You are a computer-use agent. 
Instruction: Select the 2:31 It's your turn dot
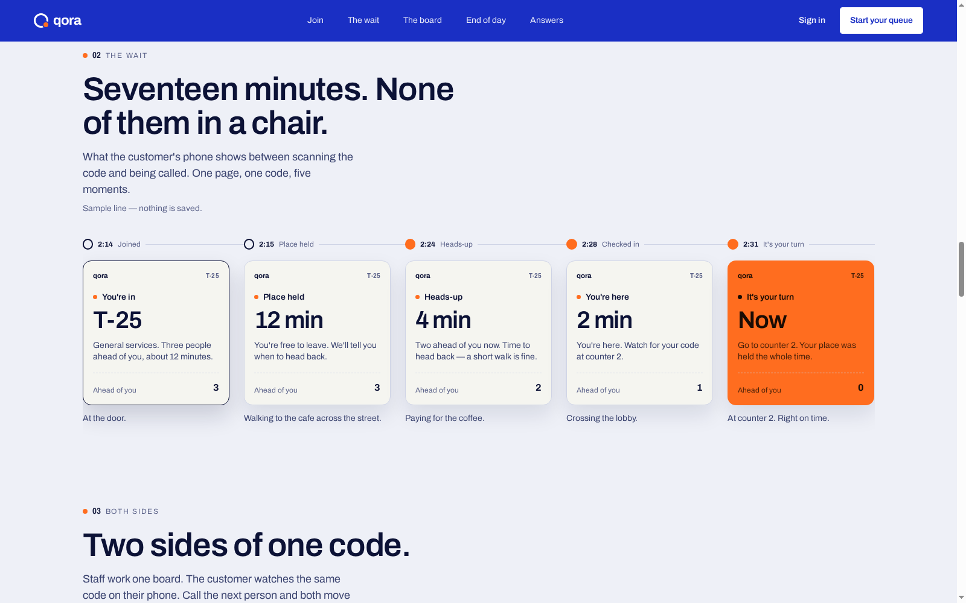click(x=732, y=244)
